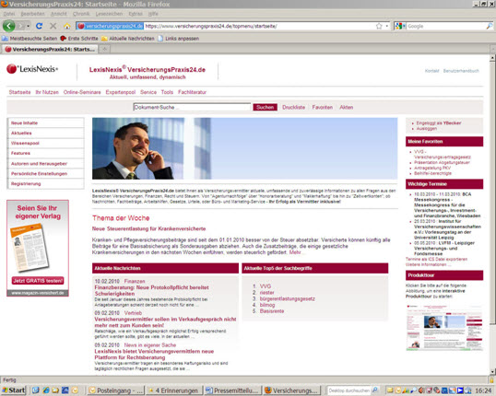Open the Tools navigation item
This screenshot has height=396, width=496.
click(167, 92)
